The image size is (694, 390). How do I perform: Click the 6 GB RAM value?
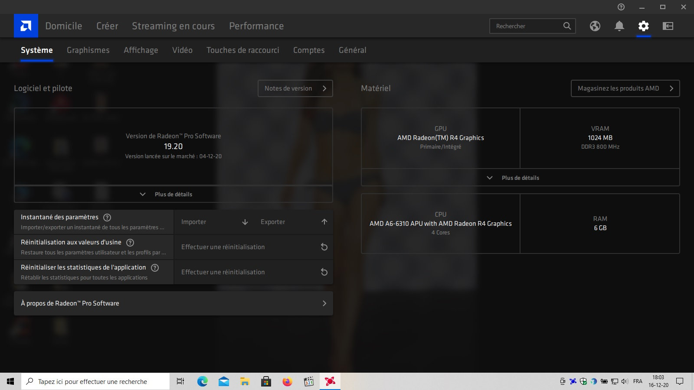[600, 228]
